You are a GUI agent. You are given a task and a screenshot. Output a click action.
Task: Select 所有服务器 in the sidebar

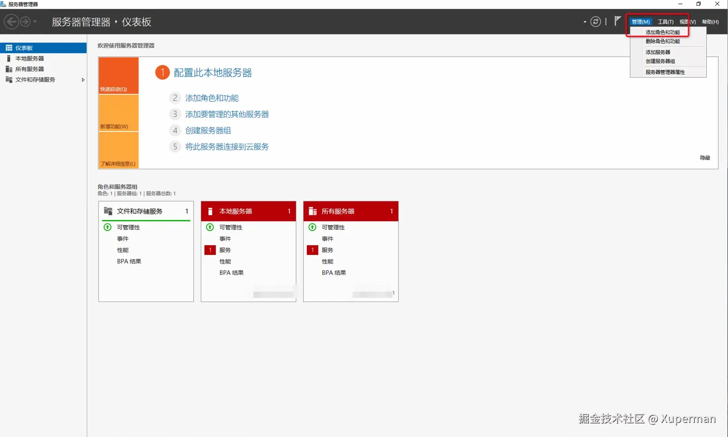tap(43, 69)
